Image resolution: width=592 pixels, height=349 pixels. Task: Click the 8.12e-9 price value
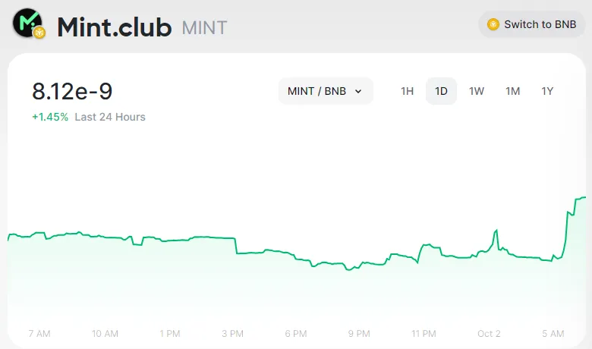(72, 92)
